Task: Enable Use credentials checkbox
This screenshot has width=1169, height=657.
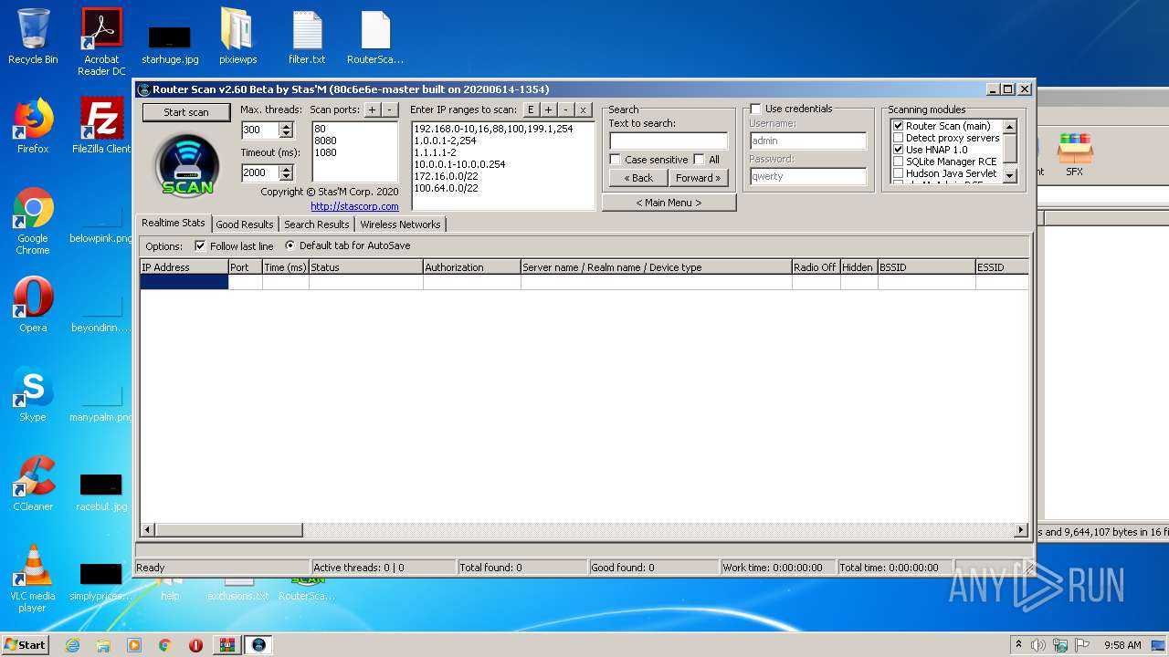Action: pyautogui.click(x=756, y=109)
